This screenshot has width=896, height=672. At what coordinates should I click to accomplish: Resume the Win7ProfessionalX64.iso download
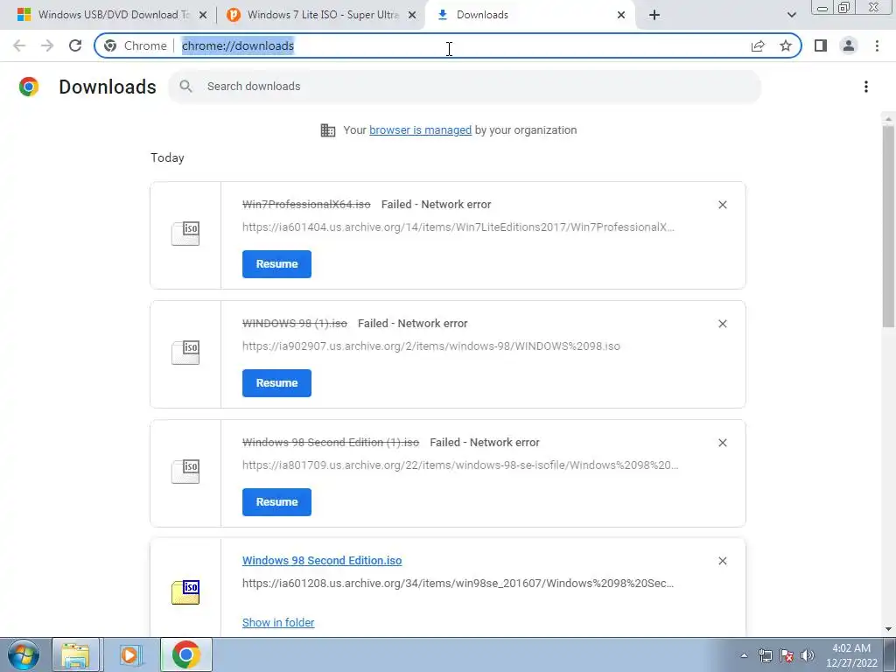click(x=276, y=264)
